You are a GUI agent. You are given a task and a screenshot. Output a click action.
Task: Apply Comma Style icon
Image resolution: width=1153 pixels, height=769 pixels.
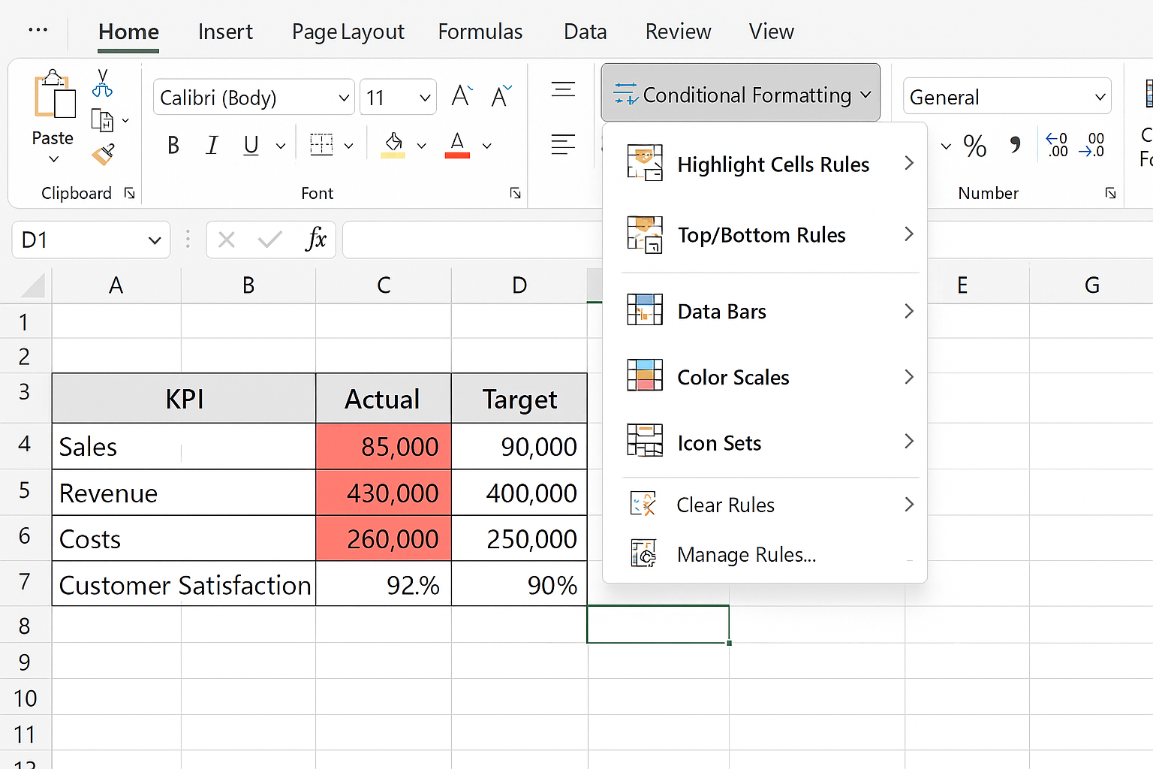click(x=1016, y=144)
